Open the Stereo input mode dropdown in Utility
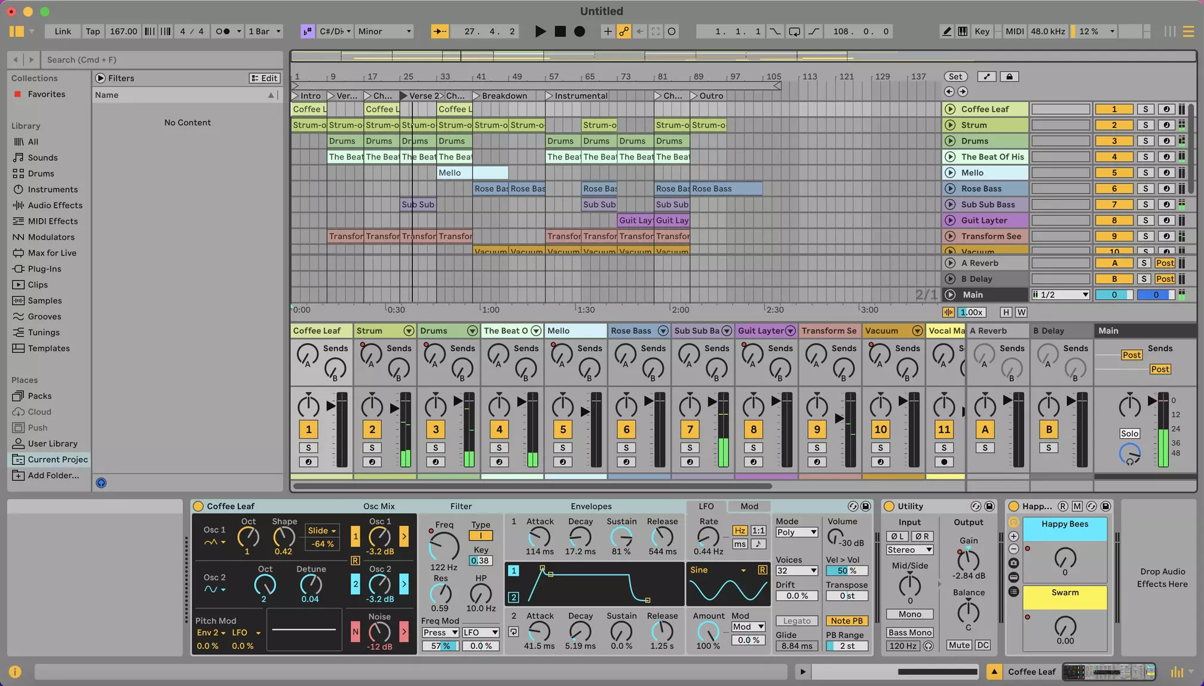Viewport: 1204px width, 686px height. pos(909,550)
